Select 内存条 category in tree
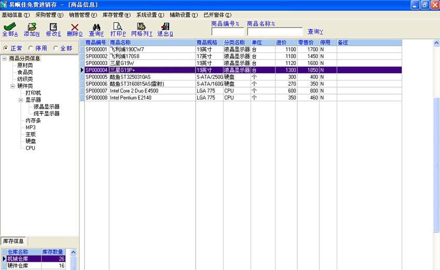 point(33,120)
